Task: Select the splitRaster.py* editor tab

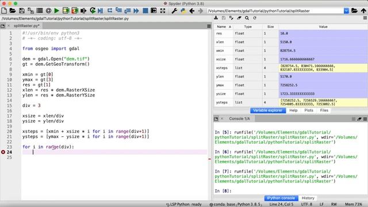Action: pyautogui.click(x=26, y=26)
